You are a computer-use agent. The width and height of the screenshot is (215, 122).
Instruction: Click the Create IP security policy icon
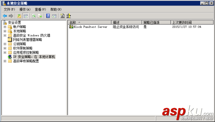63,16
